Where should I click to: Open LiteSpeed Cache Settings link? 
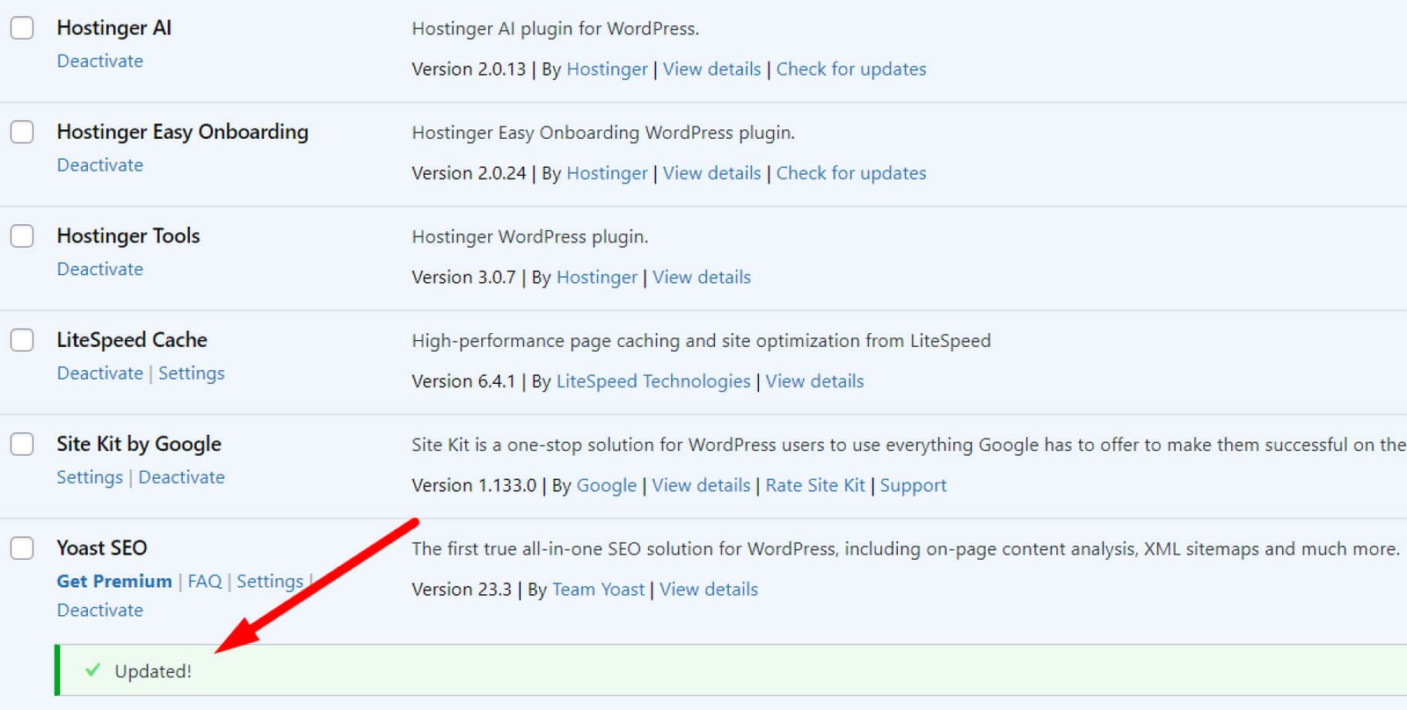(x=192, y=373)
